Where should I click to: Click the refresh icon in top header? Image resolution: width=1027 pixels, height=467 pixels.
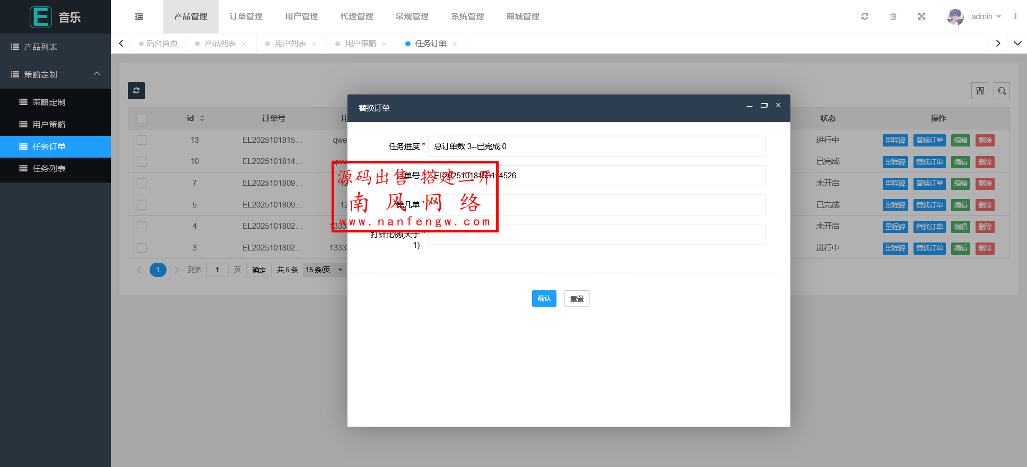click(x=865, y=16)
